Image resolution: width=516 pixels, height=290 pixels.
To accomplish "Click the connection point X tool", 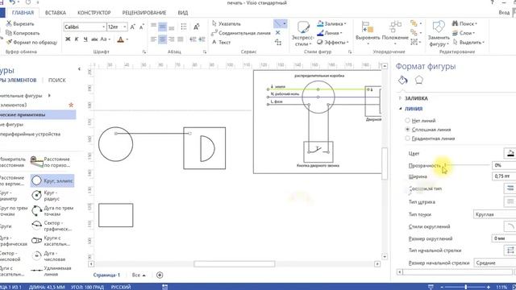I will coord(277,33).
